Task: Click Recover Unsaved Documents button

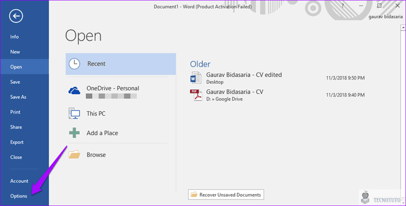Action: point(226,195)
